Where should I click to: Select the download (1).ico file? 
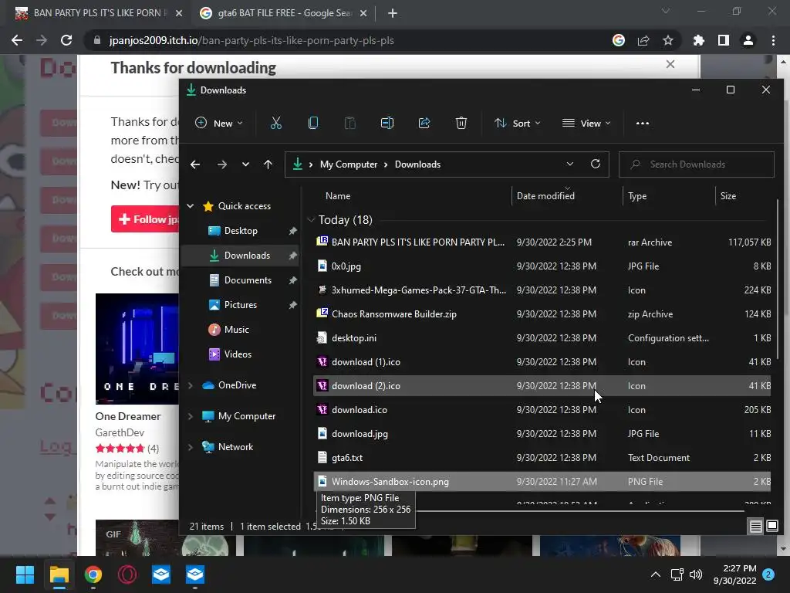pyautogui.click(x=542, y=362)
